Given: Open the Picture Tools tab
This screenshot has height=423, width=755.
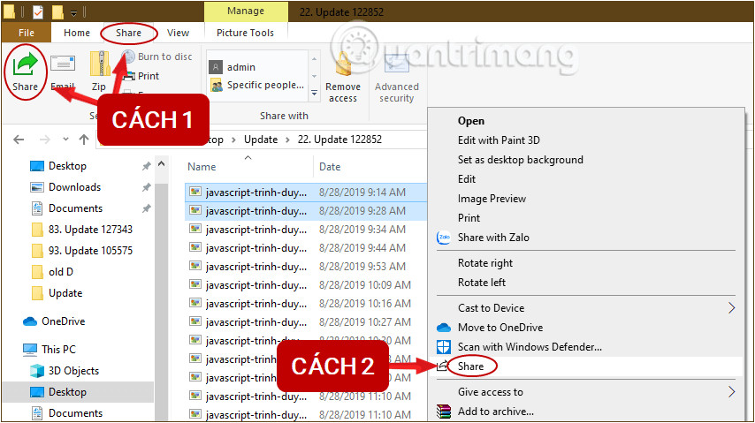Looking at the screenshot, I should coord(245,33).
